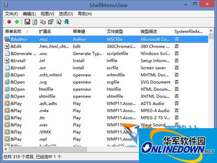
Task: Click the ShellMenuView title bar app icon
Action: [6, 5]
